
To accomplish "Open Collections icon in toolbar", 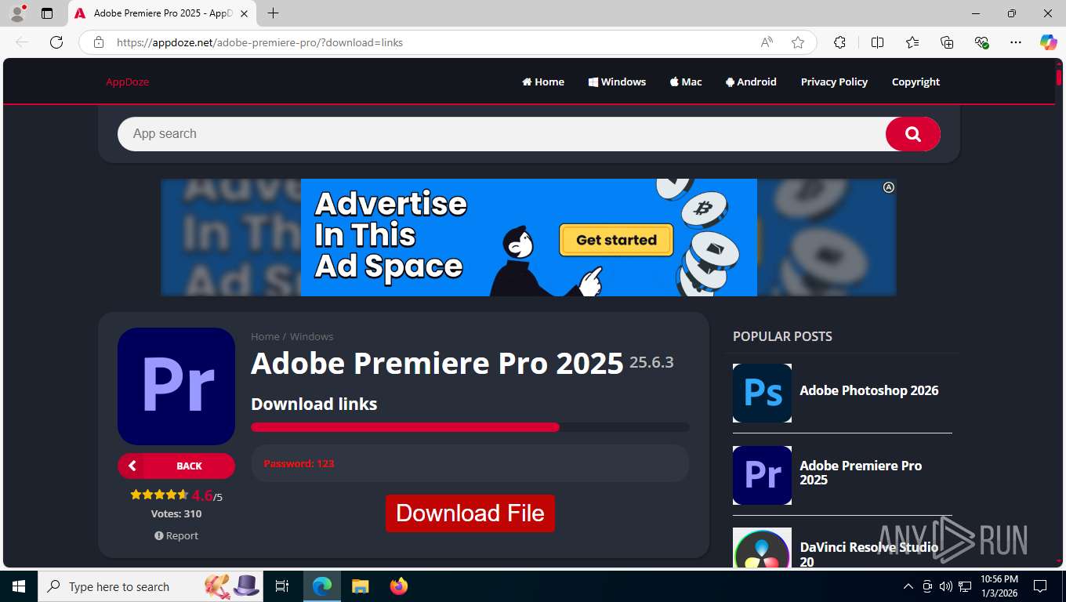I will (x=947, y=42).
